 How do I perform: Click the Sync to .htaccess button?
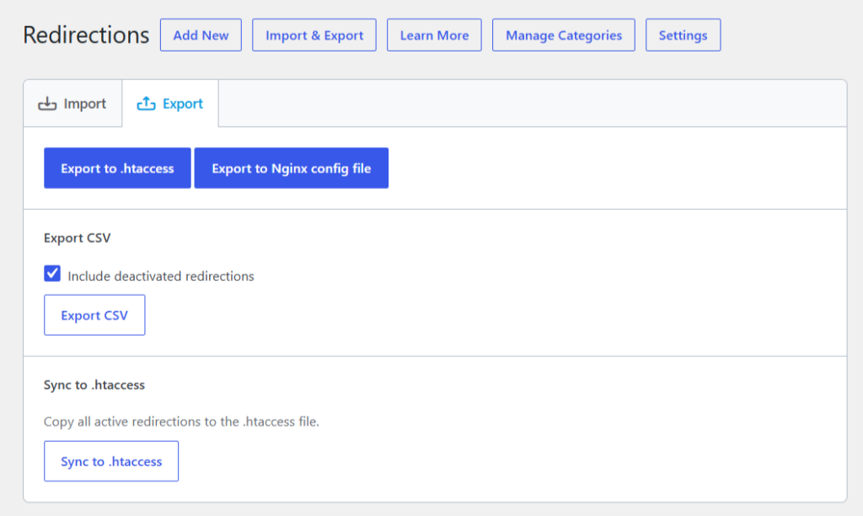coord(111,461)
